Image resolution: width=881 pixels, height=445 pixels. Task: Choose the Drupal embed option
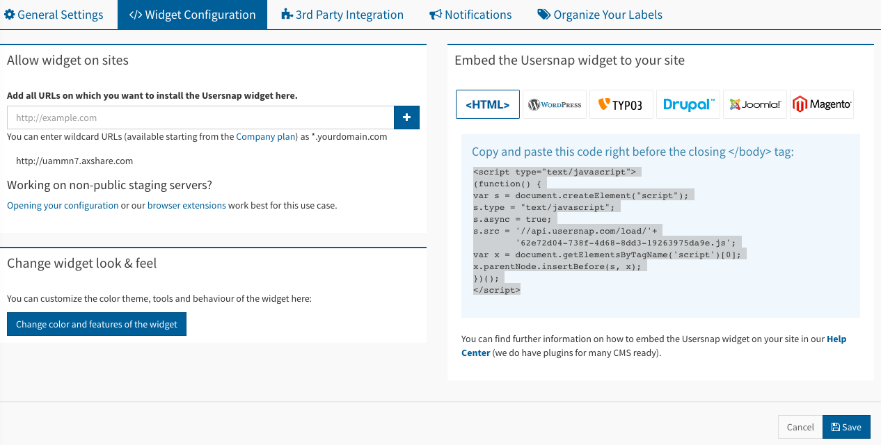click(688, 104)
